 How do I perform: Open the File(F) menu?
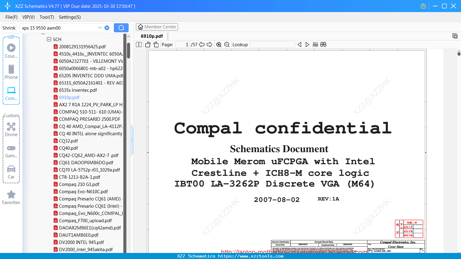(x=12, y=17)
